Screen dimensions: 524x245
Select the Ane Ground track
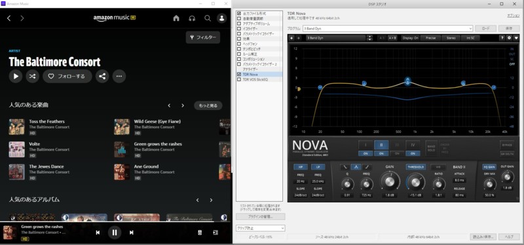146,166
